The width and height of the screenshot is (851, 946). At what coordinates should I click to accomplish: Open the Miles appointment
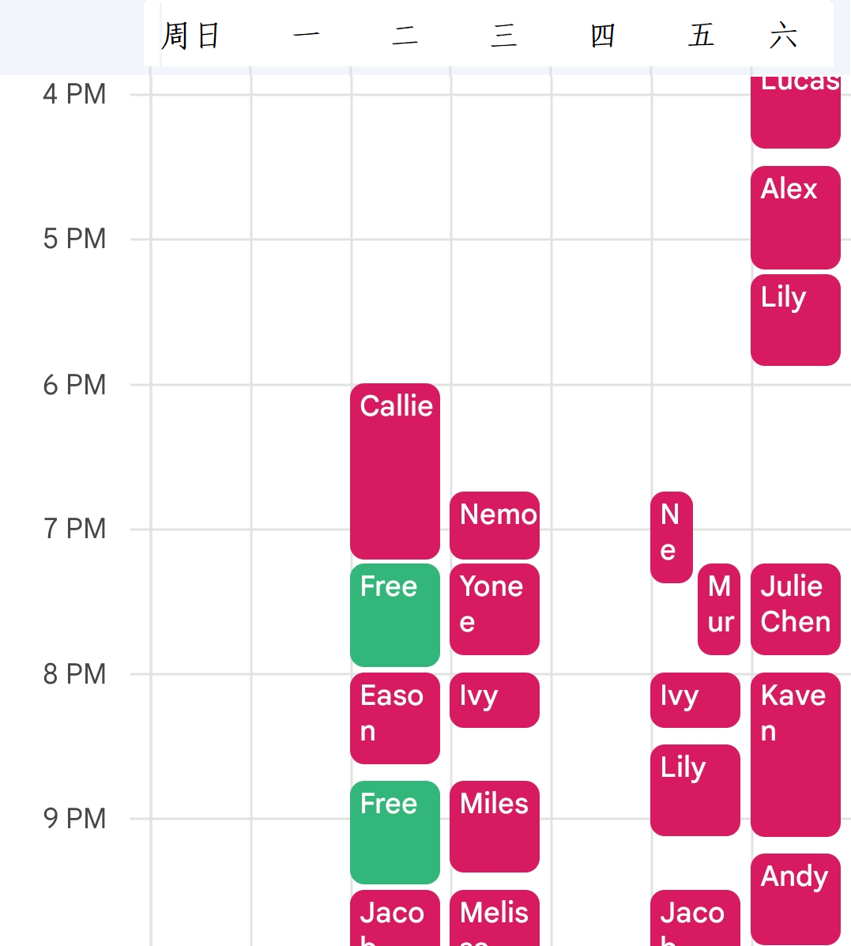[x=495, y=826]
